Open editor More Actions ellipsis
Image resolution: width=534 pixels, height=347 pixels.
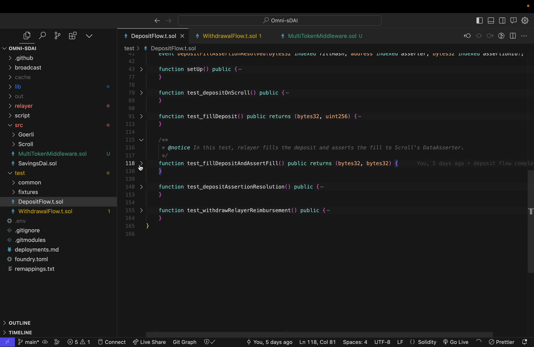(524, 36)
